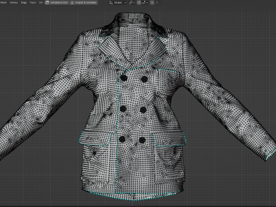Toggle proportional editing
276x207 pixels.
tap(152, 2)
